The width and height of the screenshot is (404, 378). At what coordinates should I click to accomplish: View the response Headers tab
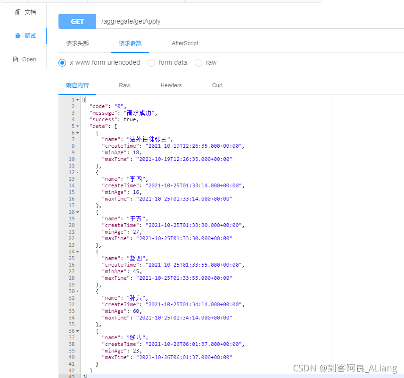click(x=171, y=85)
